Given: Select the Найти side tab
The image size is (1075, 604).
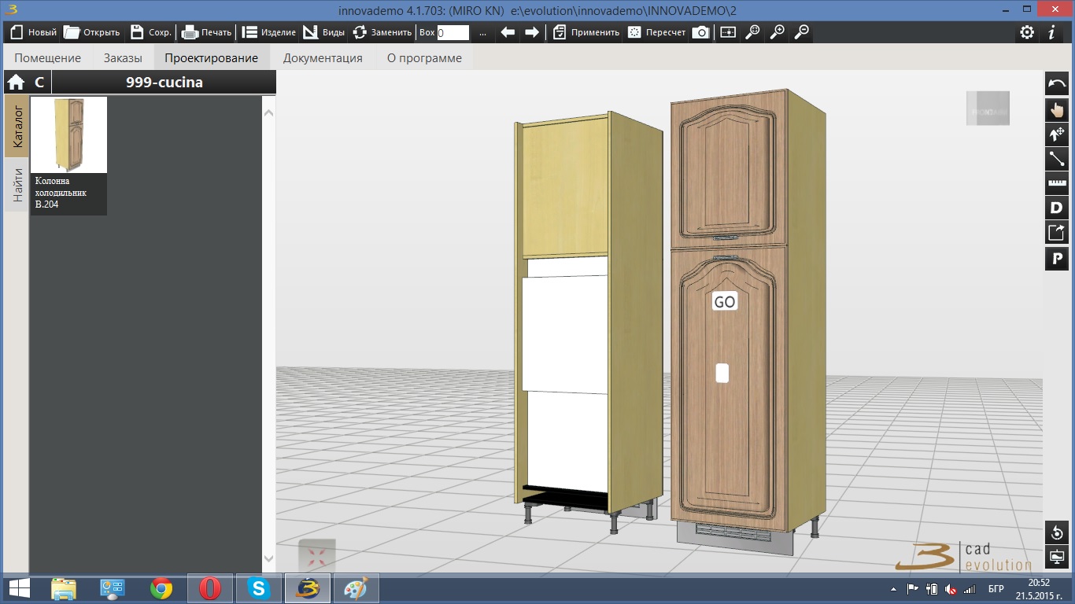Looking at the screenshot, I should pos(17,185).
